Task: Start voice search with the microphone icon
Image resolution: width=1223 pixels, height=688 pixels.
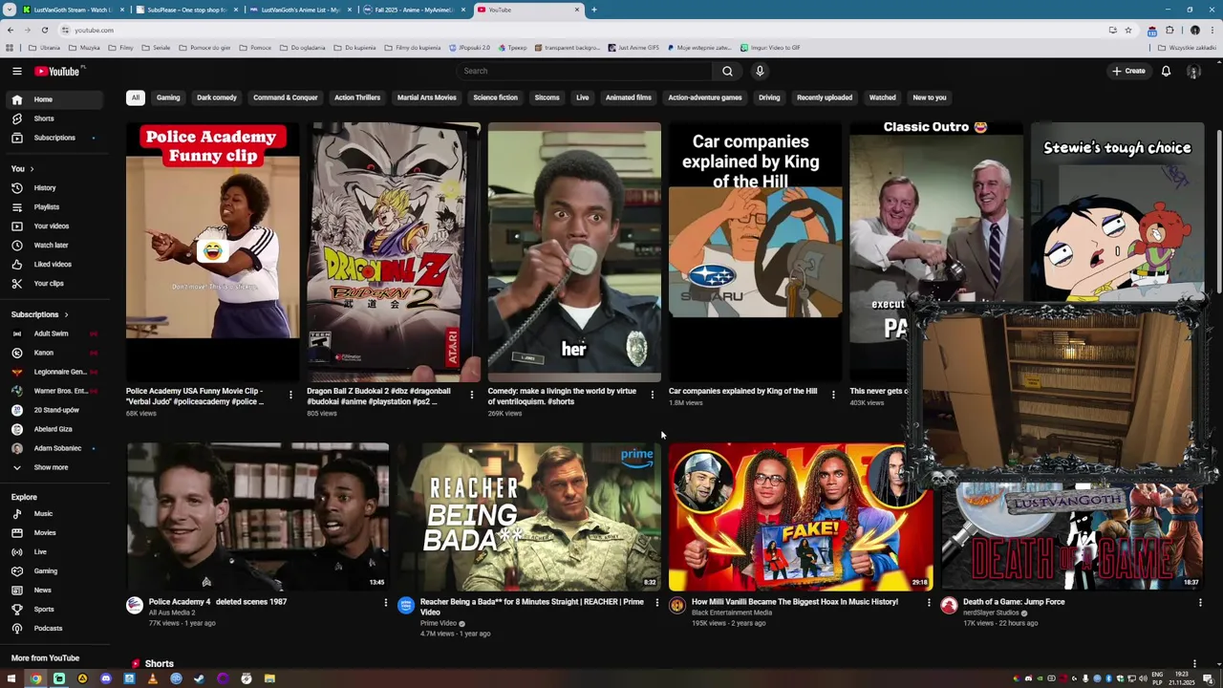Action: tap(760, 71)
